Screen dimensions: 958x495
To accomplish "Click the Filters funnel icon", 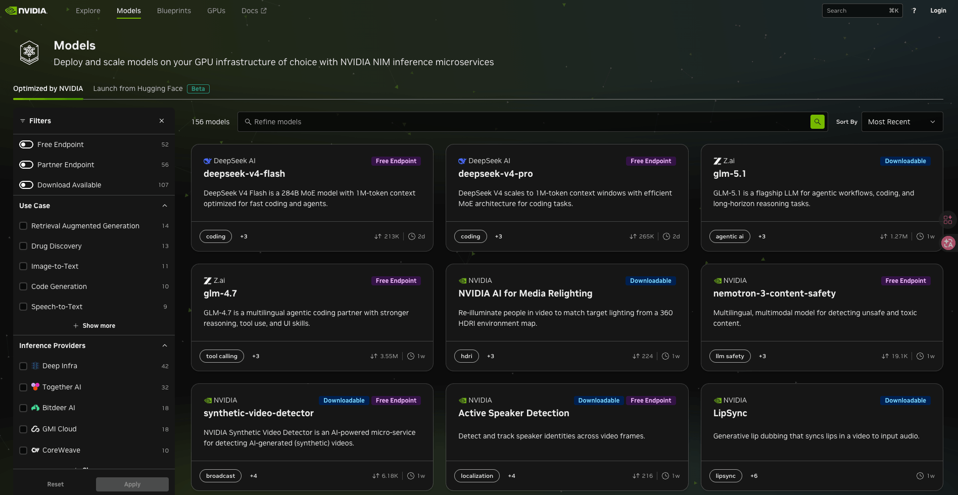I will click(x=22, y=121).
